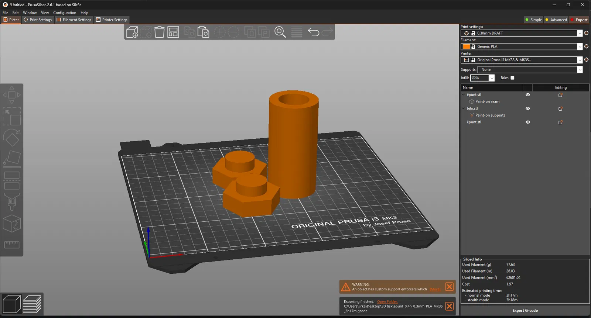
Task: Open search with the magnifier icon
Action: click(280, 32)
